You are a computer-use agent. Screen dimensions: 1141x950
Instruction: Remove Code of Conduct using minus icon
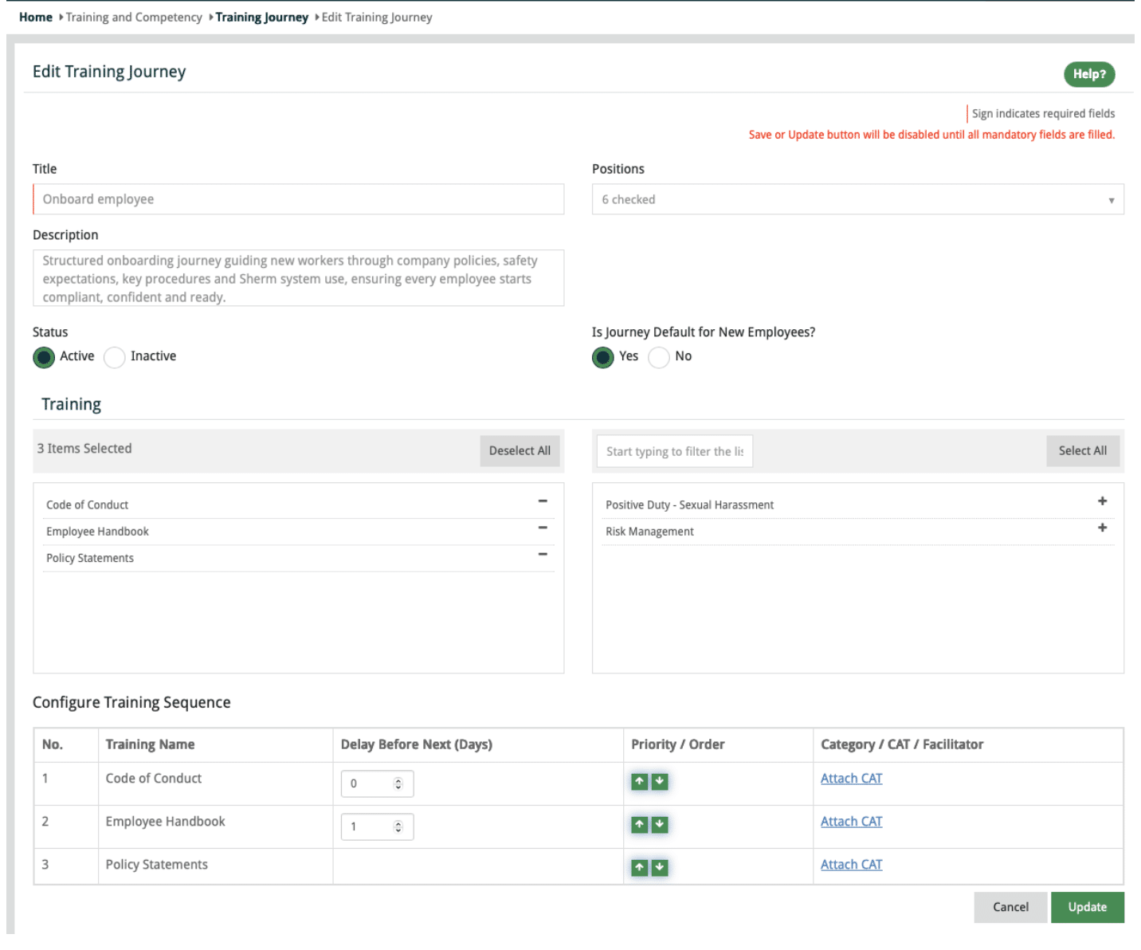pyautogui.click(x=543, y=501)
